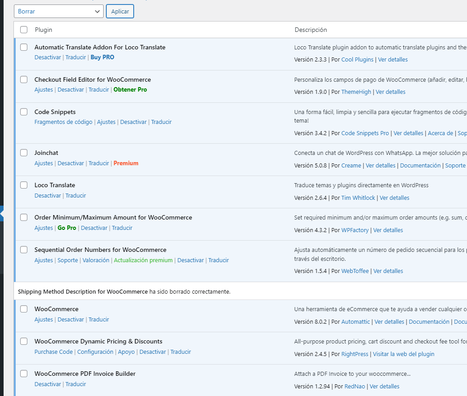Toggle the select-all plugins checkbox in header
The width and height of the screenshot is (467, 396).
click(24, 30)
